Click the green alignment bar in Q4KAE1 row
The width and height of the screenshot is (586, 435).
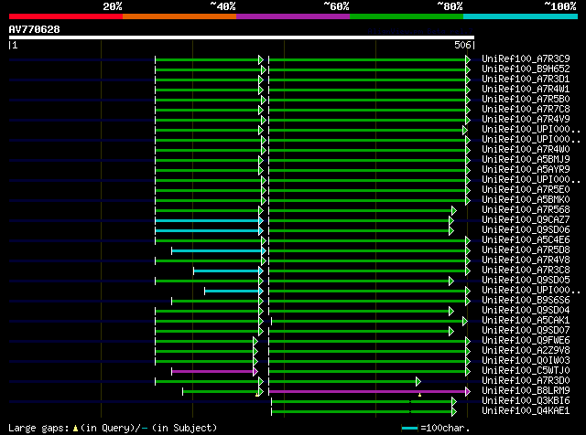tap(362, 412)
